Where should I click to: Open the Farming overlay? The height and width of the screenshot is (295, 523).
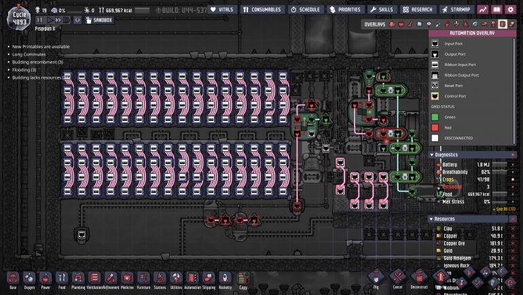[x=475, y=24]
